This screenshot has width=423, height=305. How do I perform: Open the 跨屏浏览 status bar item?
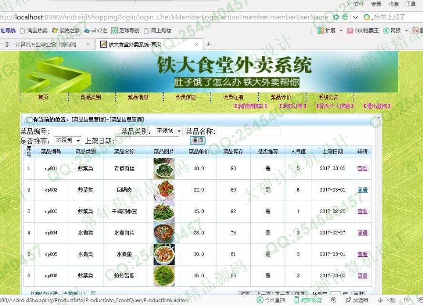coord(308,300)
